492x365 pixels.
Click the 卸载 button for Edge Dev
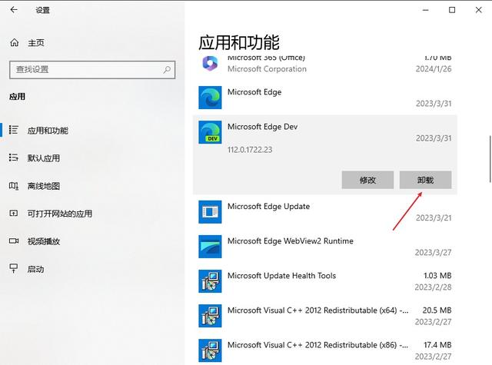pos(425,180)
